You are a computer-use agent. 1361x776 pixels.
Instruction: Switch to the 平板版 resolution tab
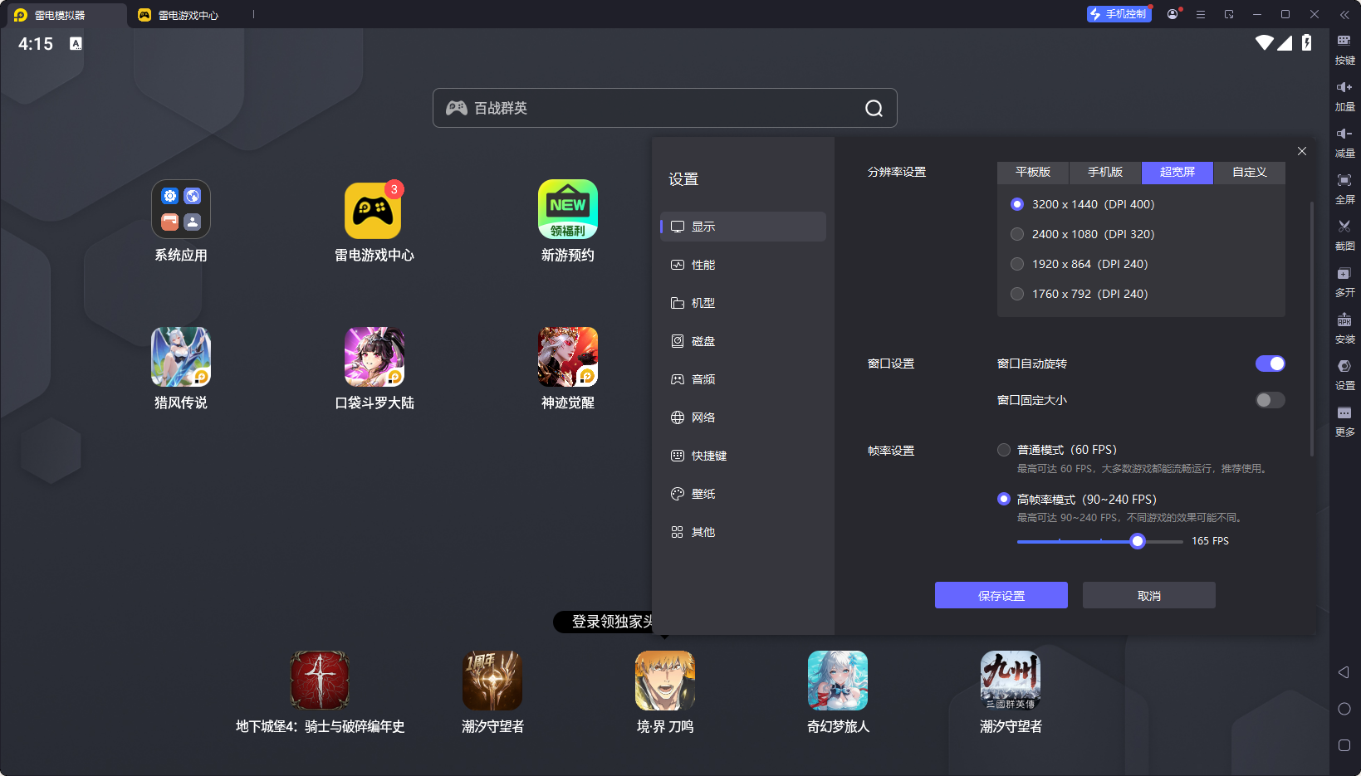tap(1033, 172)
